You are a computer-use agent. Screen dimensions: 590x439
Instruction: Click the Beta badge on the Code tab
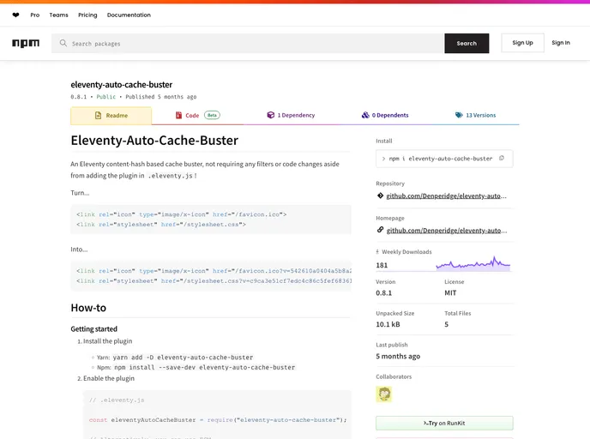pyautogui.click(x=212, y=115)
